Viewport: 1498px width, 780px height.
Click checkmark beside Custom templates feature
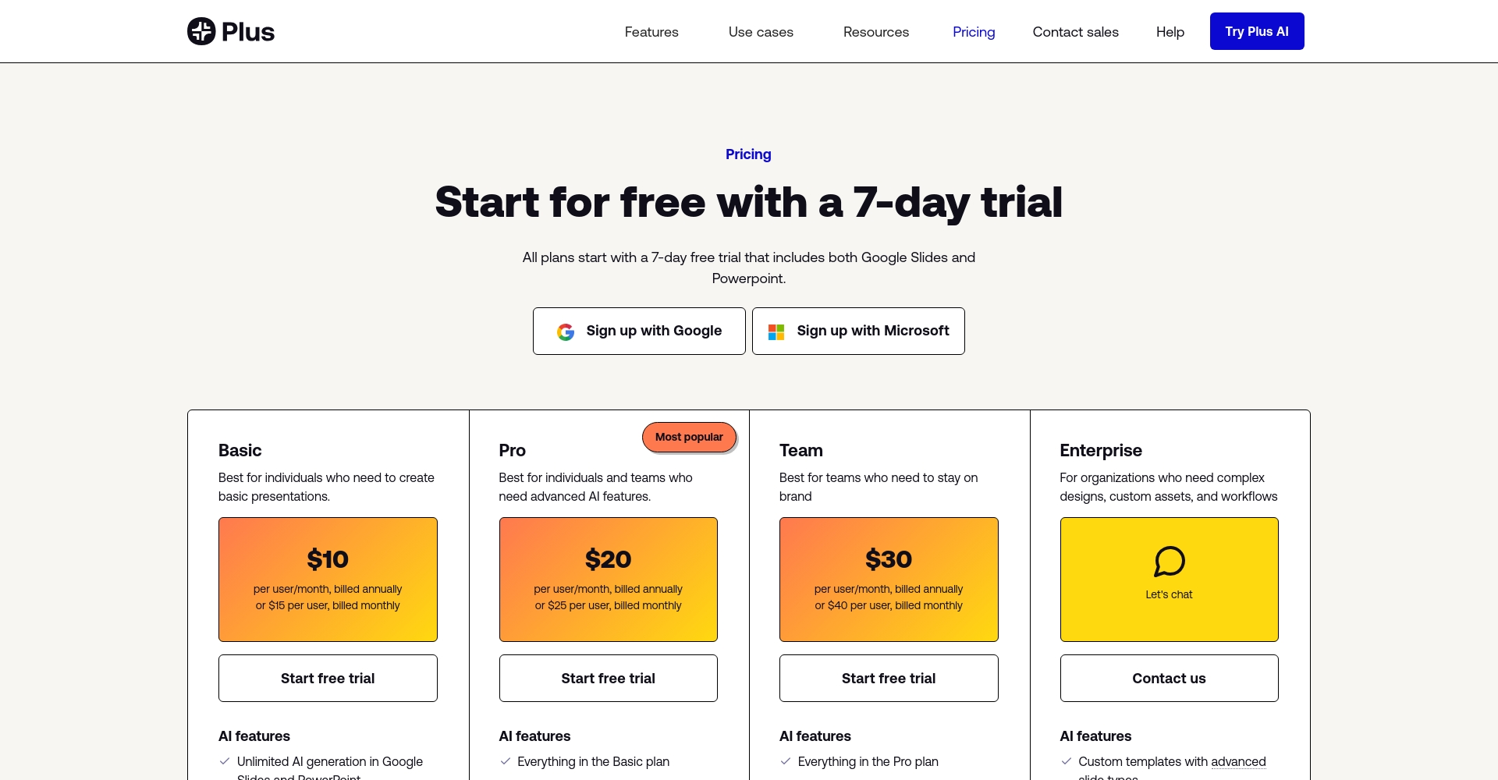coord(1067,761)
